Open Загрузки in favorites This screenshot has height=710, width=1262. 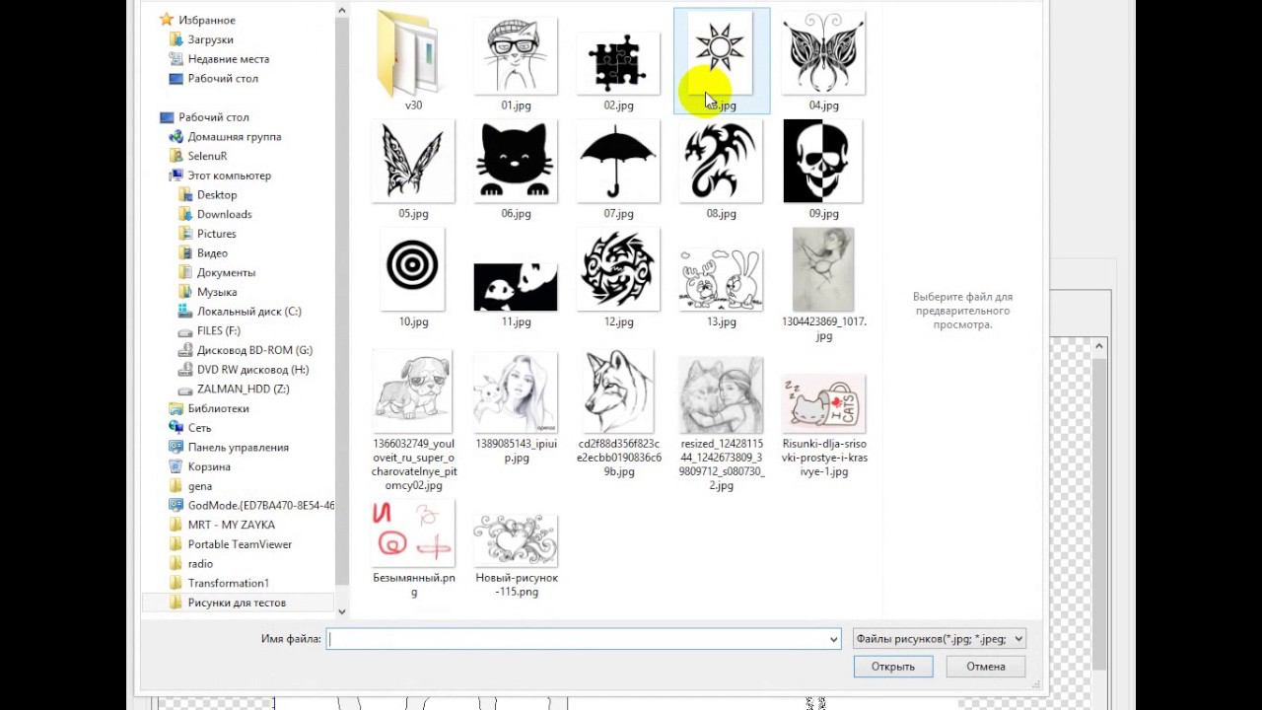[210, 39]
